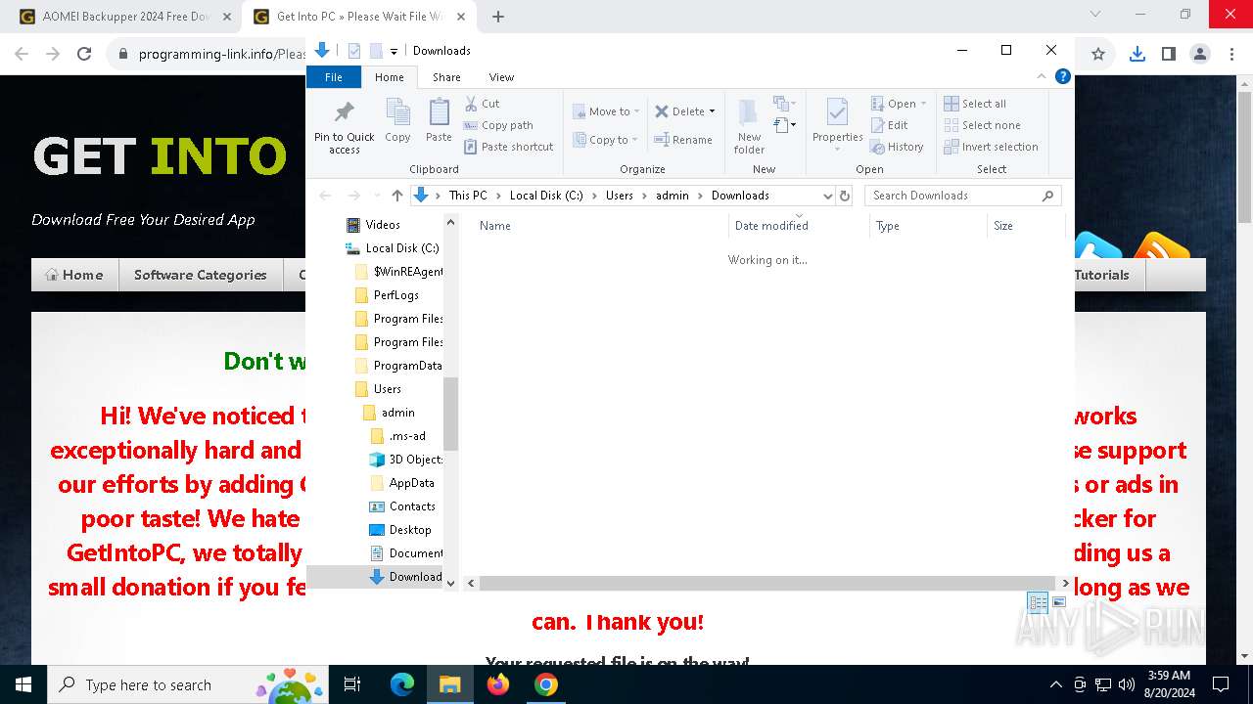Click Edit in Open group
Viewport: 1253px width, 704px height.
(890, 125)
